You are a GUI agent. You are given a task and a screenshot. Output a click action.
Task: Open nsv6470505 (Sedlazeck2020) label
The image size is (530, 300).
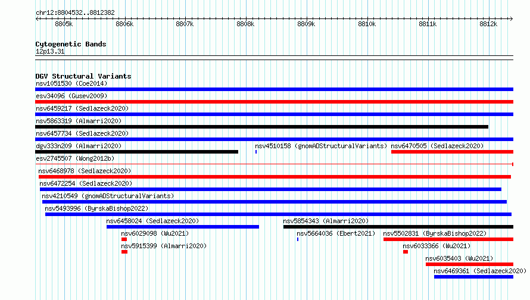coord(437,146)
